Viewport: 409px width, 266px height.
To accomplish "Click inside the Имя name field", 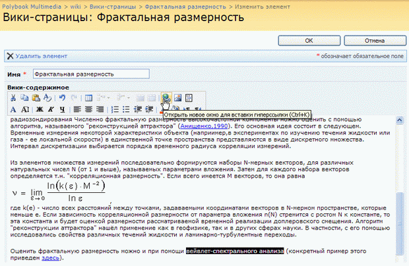I will click(x=91, y=74).
